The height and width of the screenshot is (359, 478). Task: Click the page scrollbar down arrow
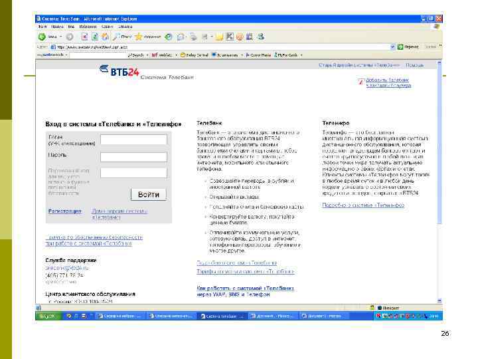(439, 300)
